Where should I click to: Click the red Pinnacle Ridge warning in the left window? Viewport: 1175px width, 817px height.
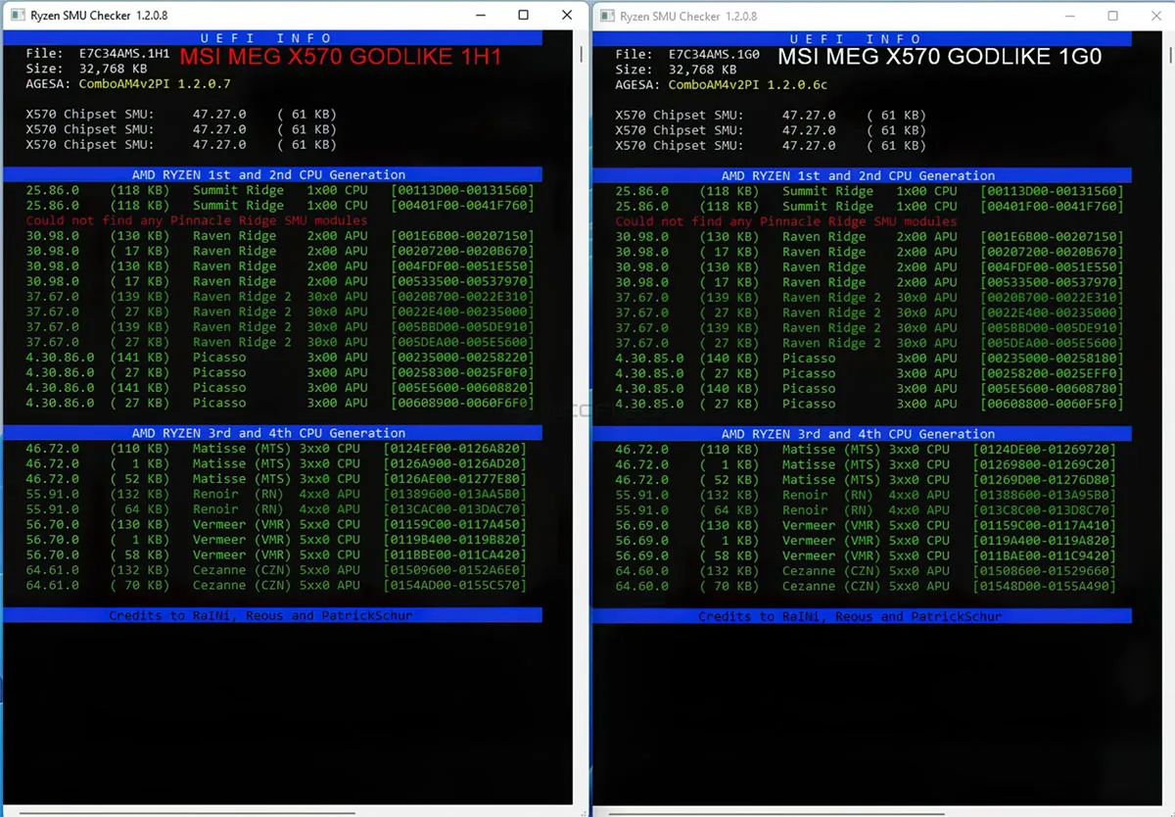[x=197, y=220]
